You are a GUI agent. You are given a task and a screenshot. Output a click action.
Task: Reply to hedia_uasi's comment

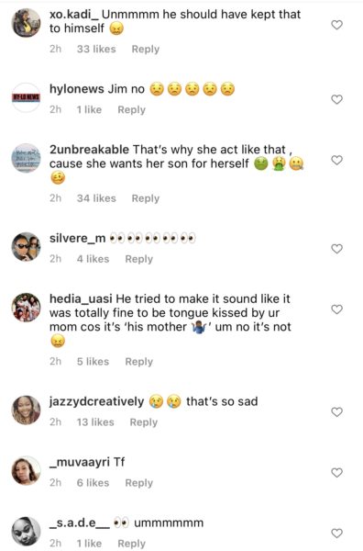[139, 362]
